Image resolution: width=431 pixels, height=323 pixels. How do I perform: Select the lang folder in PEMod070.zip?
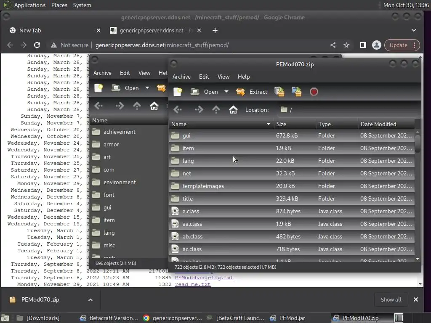coord(291,161)
